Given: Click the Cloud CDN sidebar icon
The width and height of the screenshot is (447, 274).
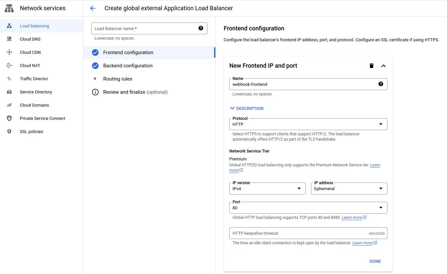Looking at the screenshot, I should pos(9,52).
